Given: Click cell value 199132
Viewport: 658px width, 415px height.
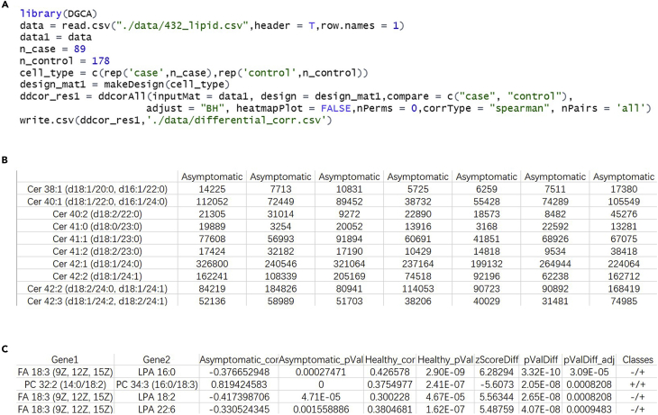Looking at the screenshot, I should (487, 264).
